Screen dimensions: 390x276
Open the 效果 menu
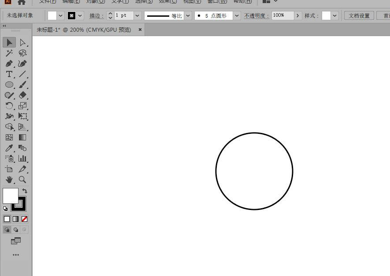167,1
